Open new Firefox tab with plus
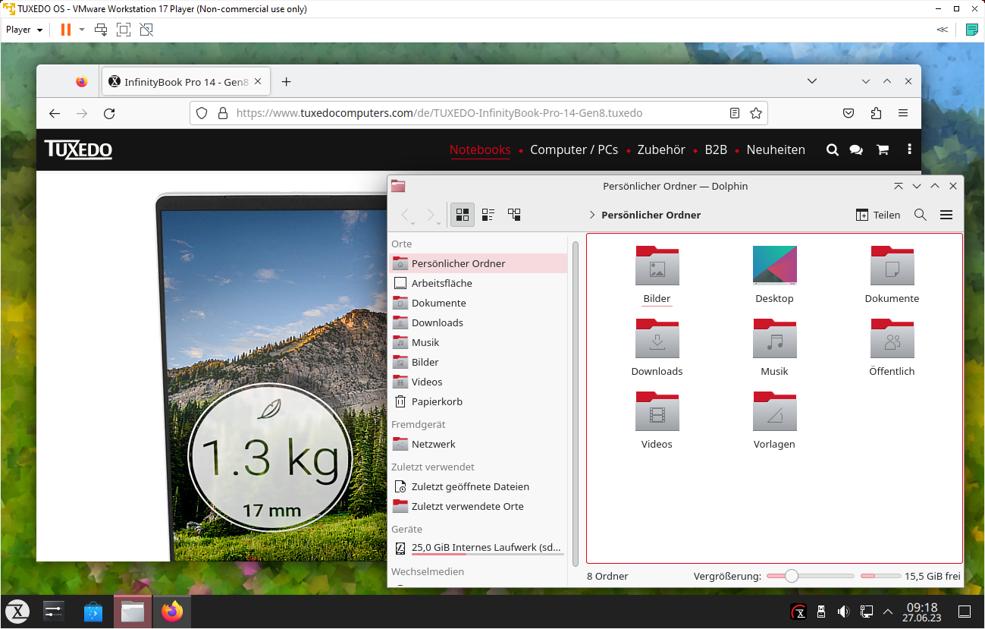This screenshot has height=629, width=985. [x=286, y=82]
